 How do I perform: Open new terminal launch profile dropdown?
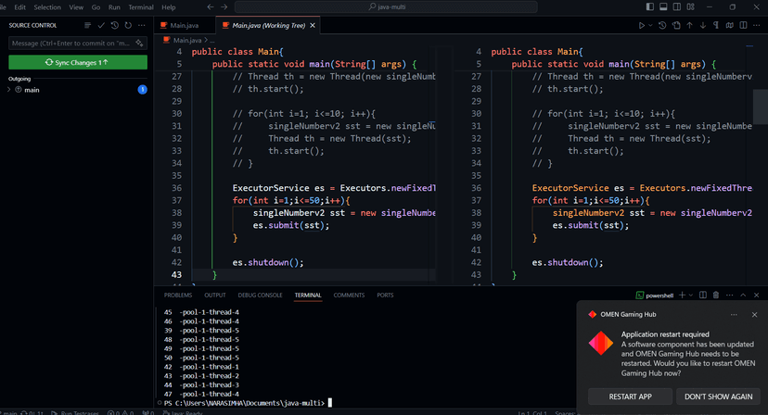click(x=691, y=295)
